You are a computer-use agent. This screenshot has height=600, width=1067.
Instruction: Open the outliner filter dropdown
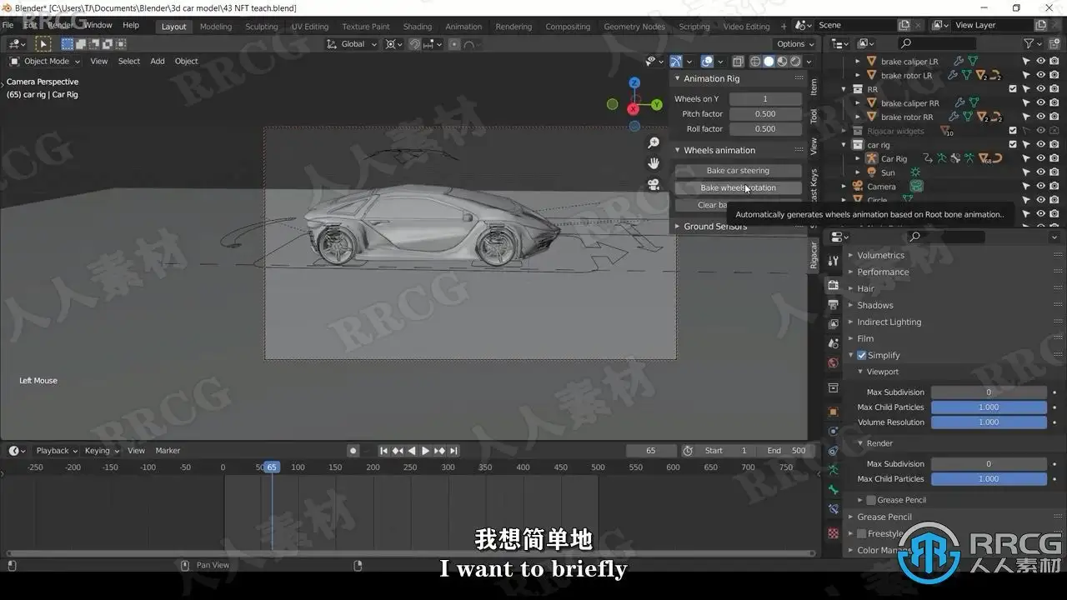pyautogui.click(x=1032, y=43)
